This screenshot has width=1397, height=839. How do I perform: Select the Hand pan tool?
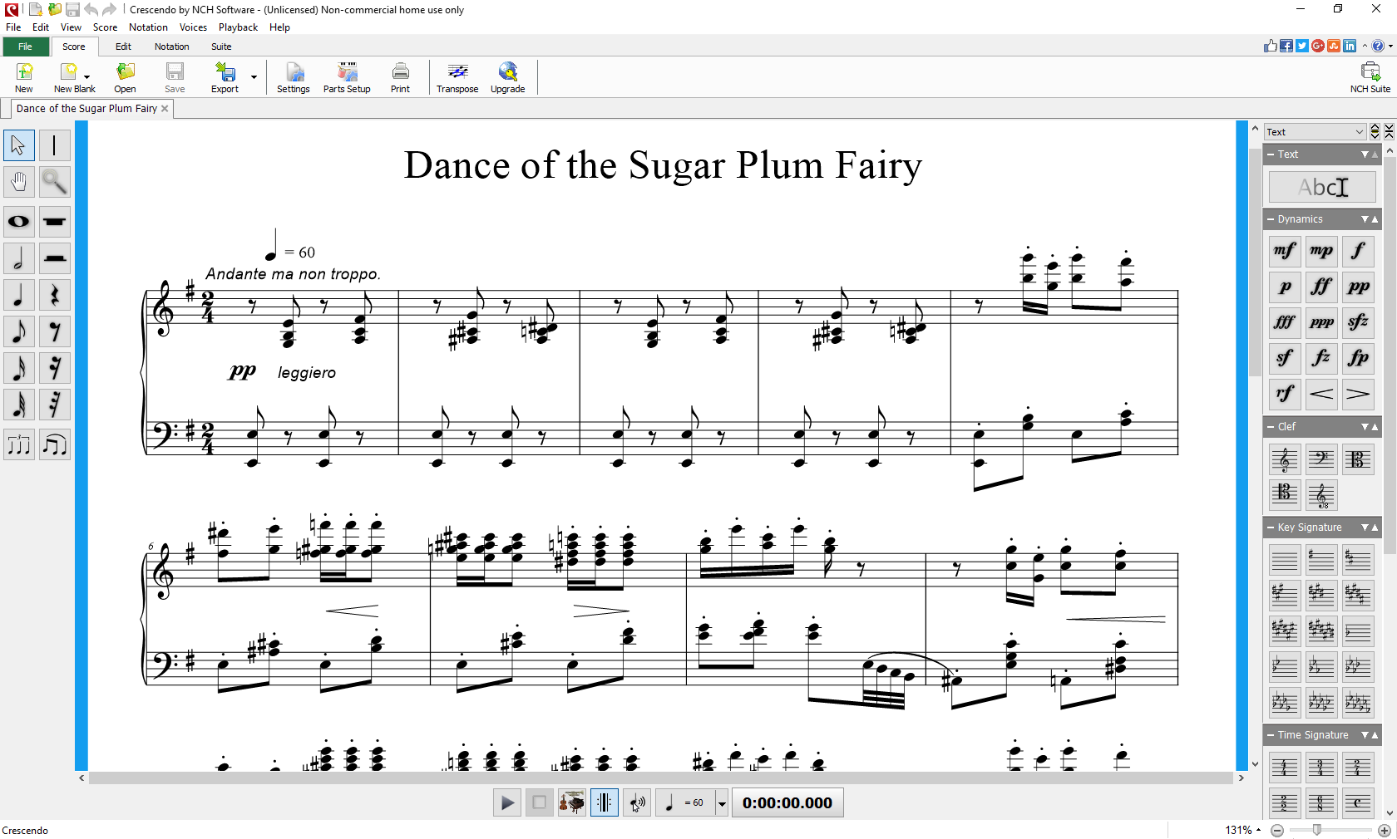click(x=18, y=181)
